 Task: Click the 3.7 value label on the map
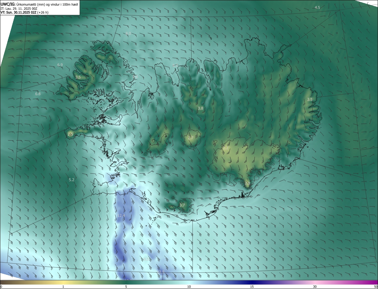(182, 205)
